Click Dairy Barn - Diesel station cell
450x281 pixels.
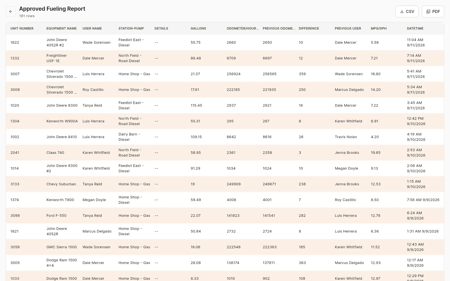[129, 137]
